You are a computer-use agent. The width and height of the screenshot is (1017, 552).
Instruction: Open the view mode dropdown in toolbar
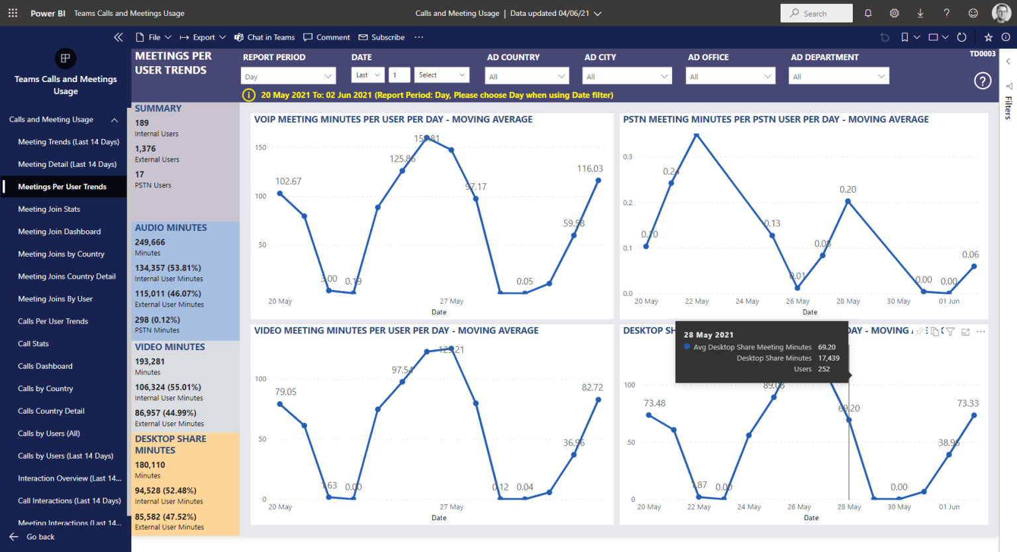coord(938,37)
